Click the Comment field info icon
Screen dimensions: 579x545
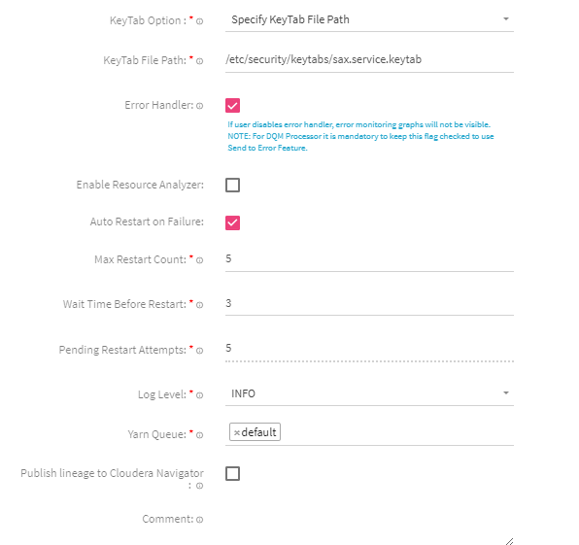click(x=199, y=520)
